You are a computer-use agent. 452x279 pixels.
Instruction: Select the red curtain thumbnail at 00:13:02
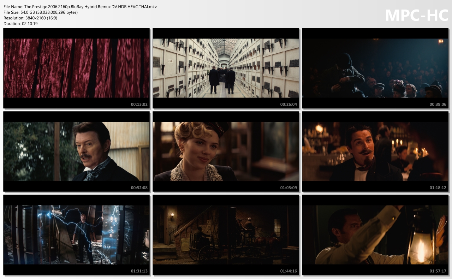77,68
